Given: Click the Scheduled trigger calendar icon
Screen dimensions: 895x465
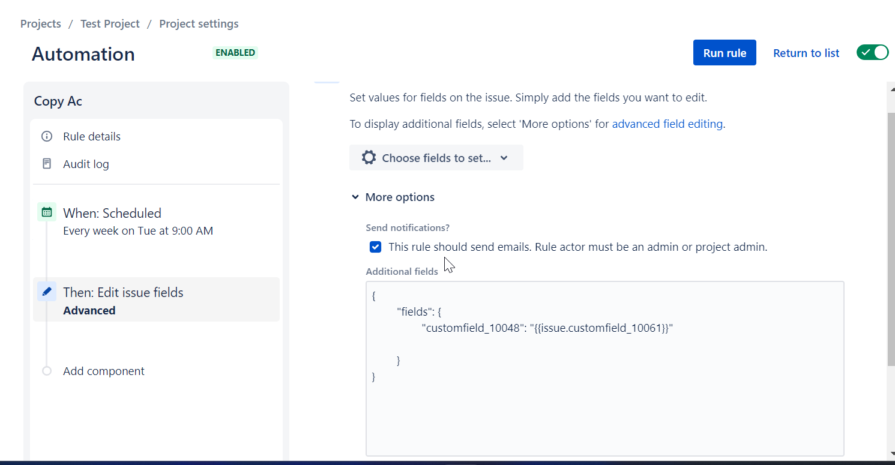Looking at the screenshot, I should 47,212.
